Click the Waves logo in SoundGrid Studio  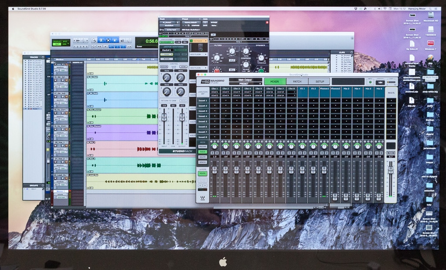tap(203, 198)
